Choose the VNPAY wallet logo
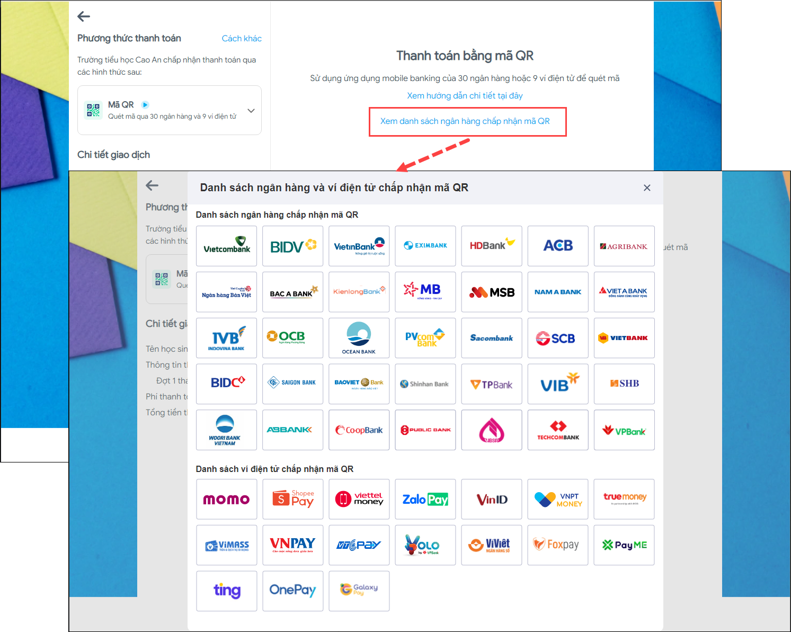The image size is (791, 632). tap(293, 545)
